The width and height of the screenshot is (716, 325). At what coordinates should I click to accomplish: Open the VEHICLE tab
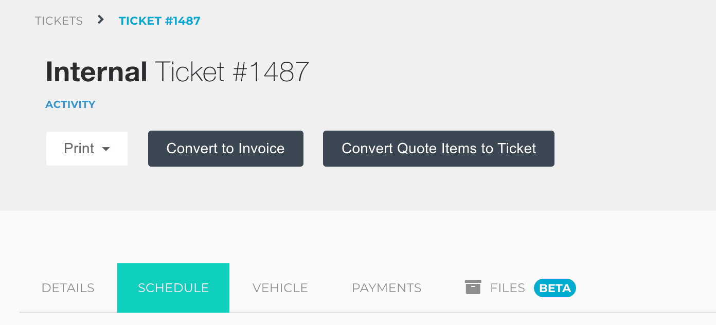point(280,288)
